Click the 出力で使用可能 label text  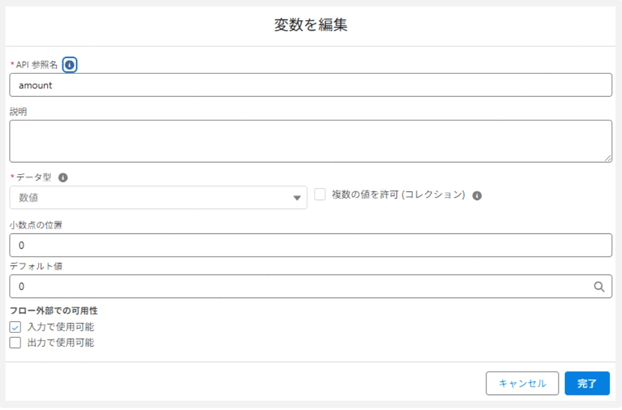click(60, 343)
